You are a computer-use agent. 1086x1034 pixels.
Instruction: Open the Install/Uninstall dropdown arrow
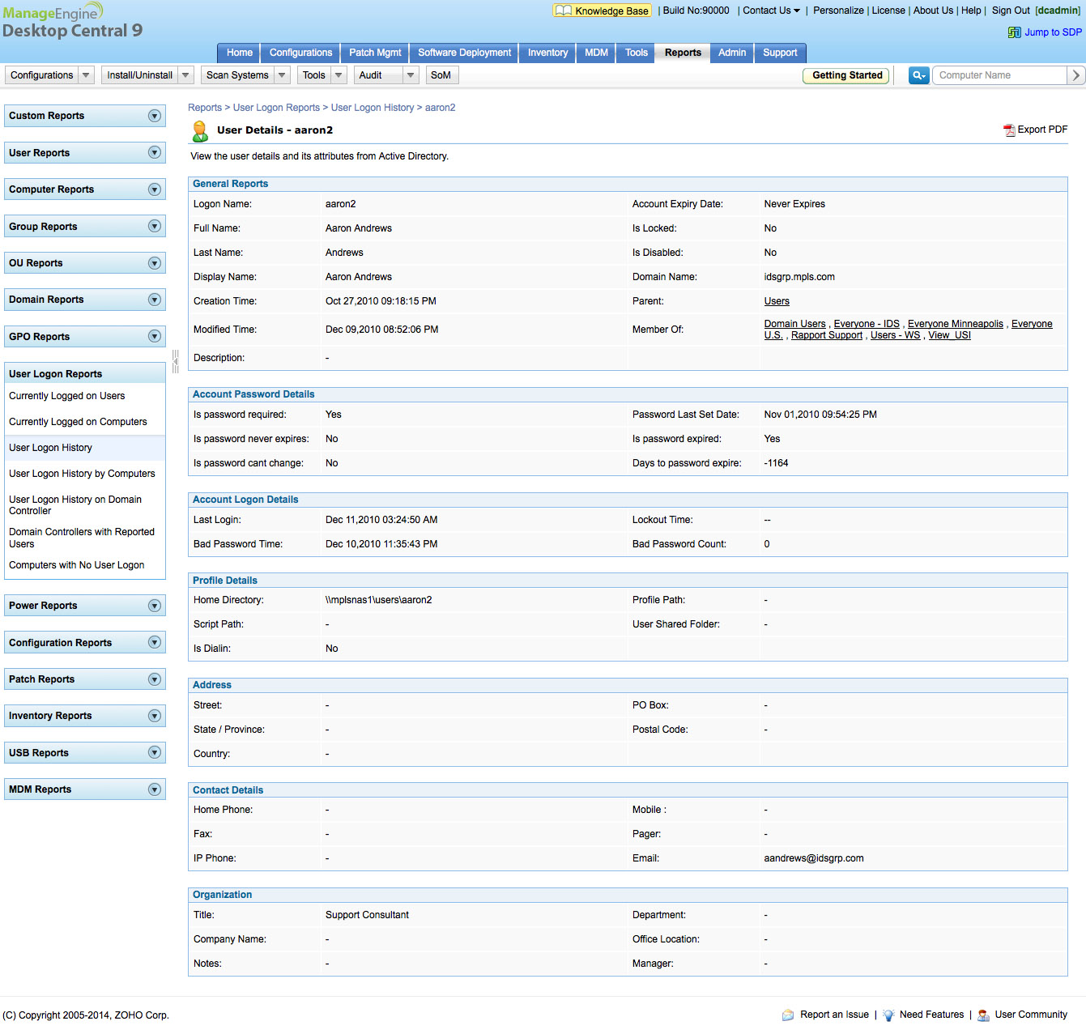click(186, 75)
